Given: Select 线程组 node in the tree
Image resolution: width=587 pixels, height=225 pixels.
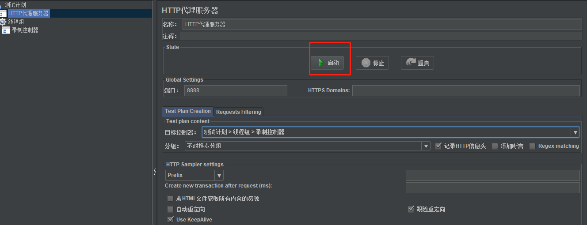Looking at the screenshot, I should pyautogui.click(x=16, y=22).
